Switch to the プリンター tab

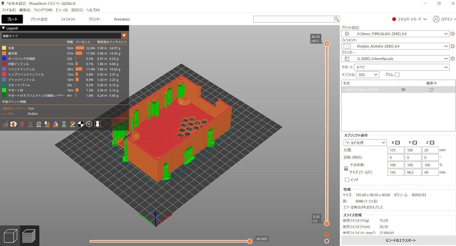tap(95, 19)
